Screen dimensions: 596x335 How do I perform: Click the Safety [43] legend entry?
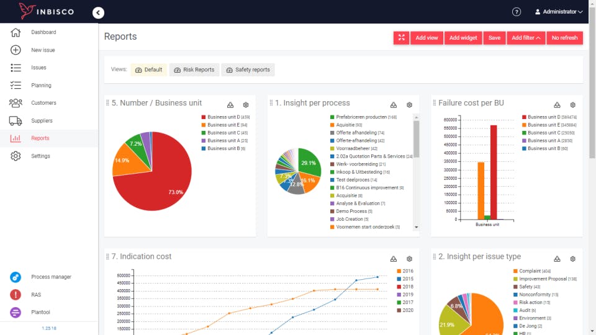click(527, 287)
